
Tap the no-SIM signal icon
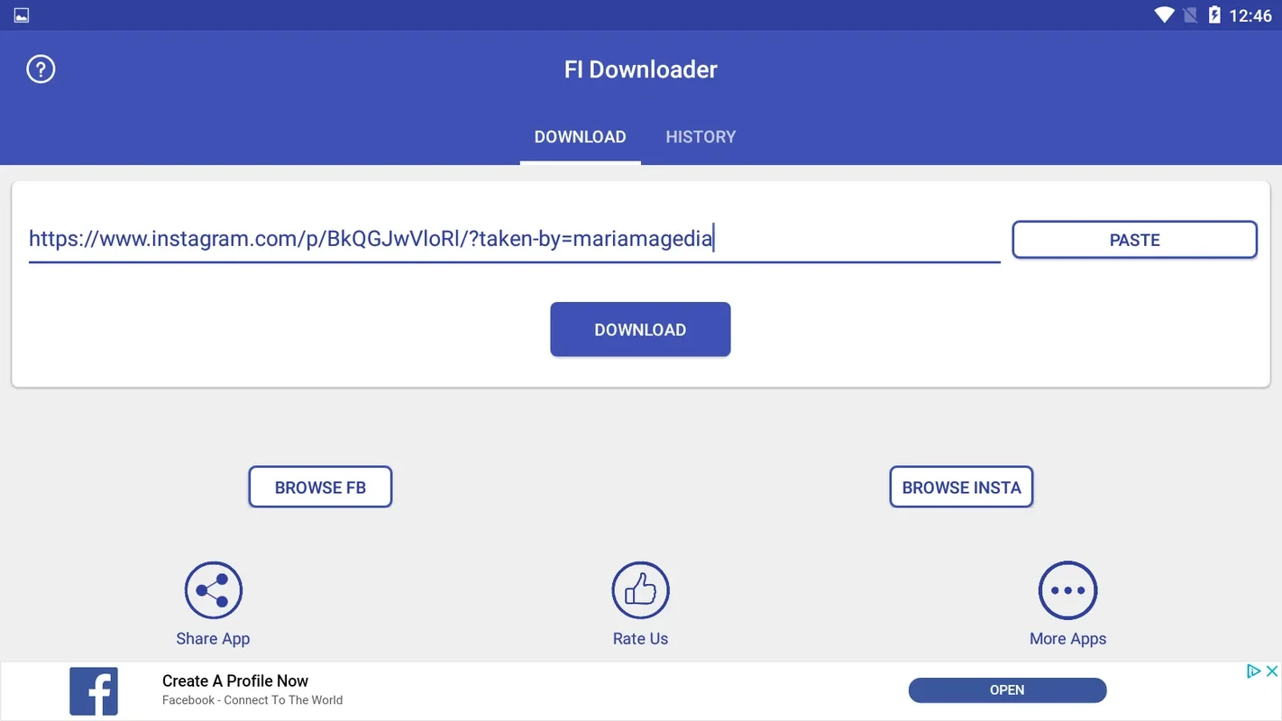(x=1190, y=15)
